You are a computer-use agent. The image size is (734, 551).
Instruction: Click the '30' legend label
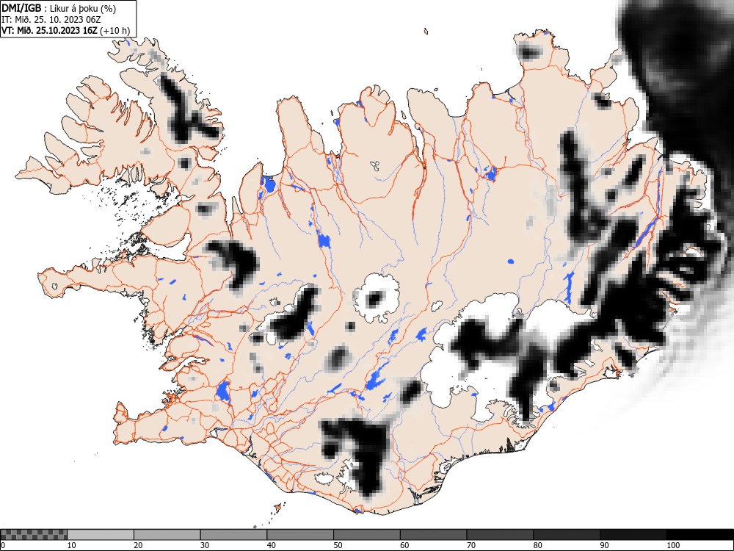204,545
